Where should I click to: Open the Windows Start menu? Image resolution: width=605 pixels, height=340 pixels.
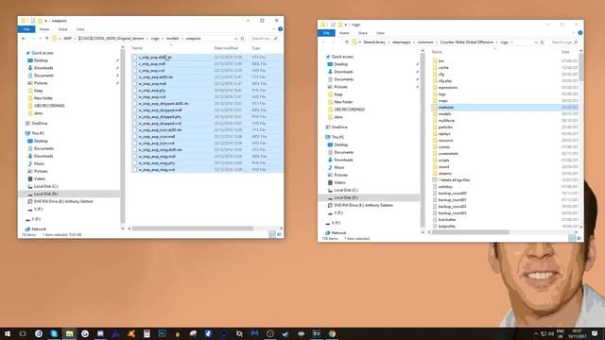point(8,333)
